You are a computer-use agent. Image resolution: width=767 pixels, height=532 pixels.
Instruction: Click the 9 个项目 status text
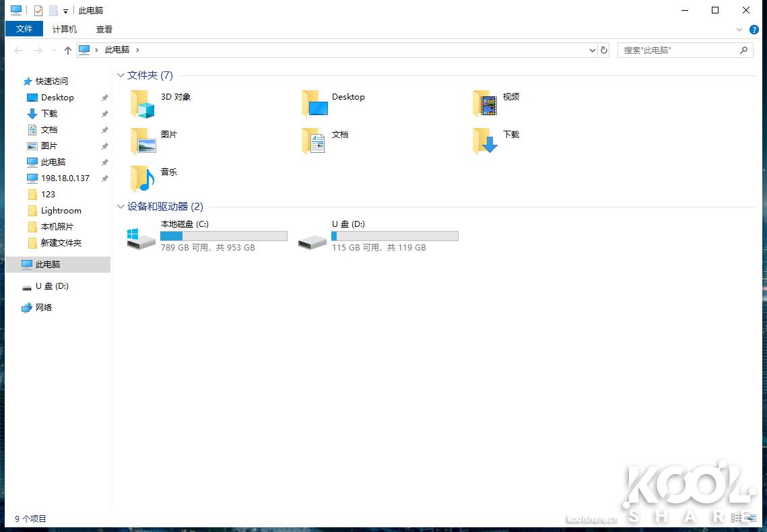click(x=30, y=519)
